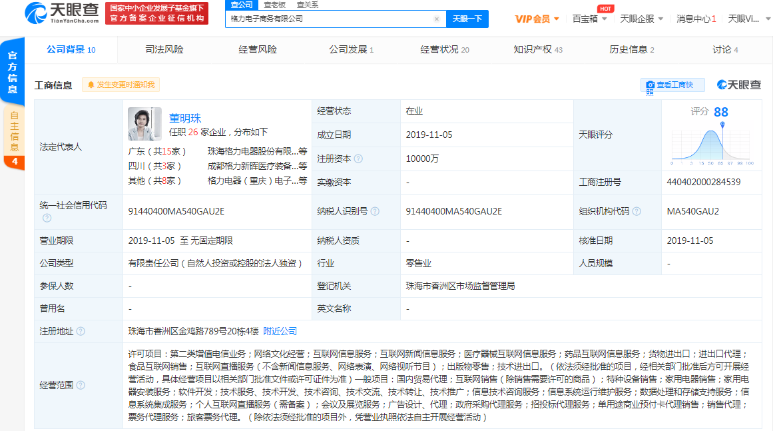Click help icon next to 注册资本
This screenshot has width=773, height=431.
(359, 159)
